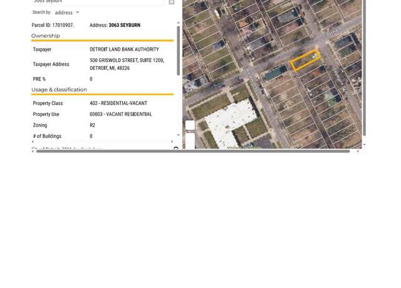Click the details panel horizontal scroll right arrow
Image resolution: width=401 pixels, height=288 pixels.
click(x=172, y=141)
